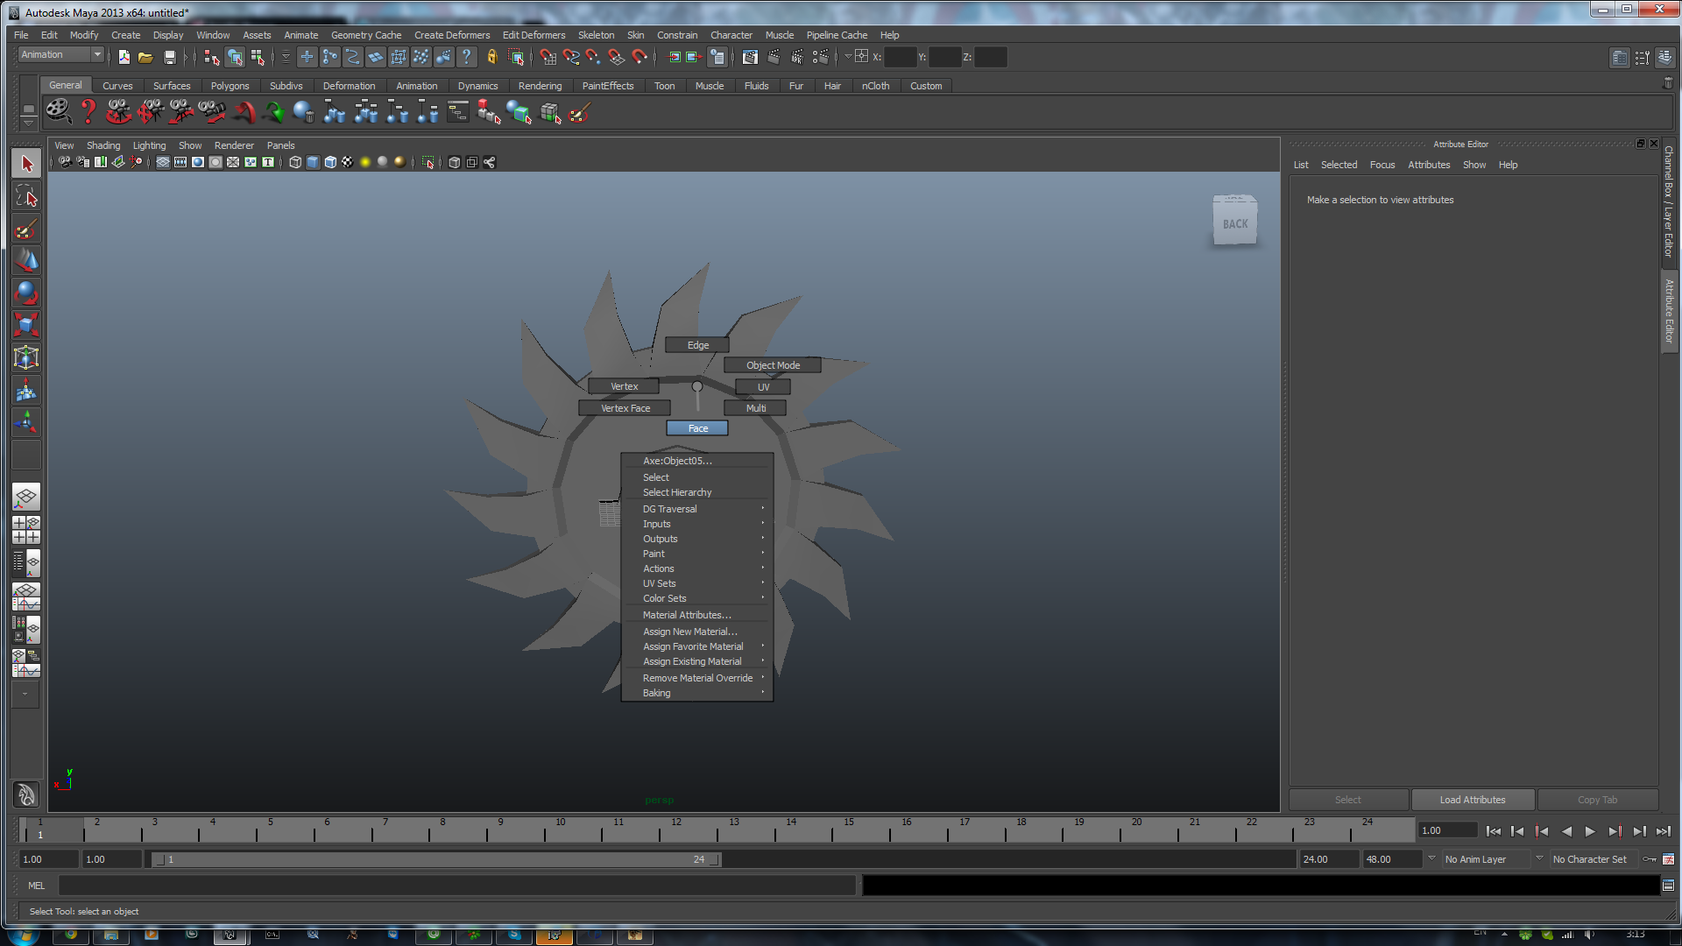The width and height of the screenshot is (1682, 946).
Task: Toggle textured display in viewport
Action: tap(348, 162)
